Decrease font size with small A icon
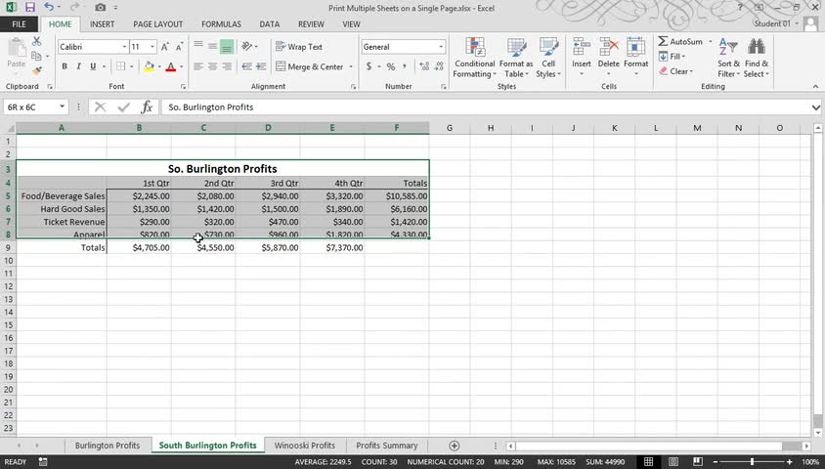The width and height of the screenshot is (825, 469). click(179, 47)
